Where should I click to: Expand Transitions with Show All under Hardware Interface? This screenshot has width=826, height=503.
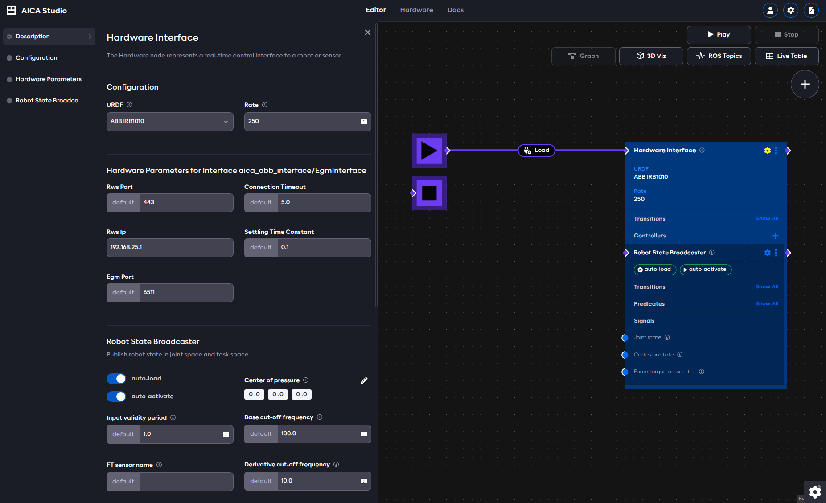(x=767, y=219)
